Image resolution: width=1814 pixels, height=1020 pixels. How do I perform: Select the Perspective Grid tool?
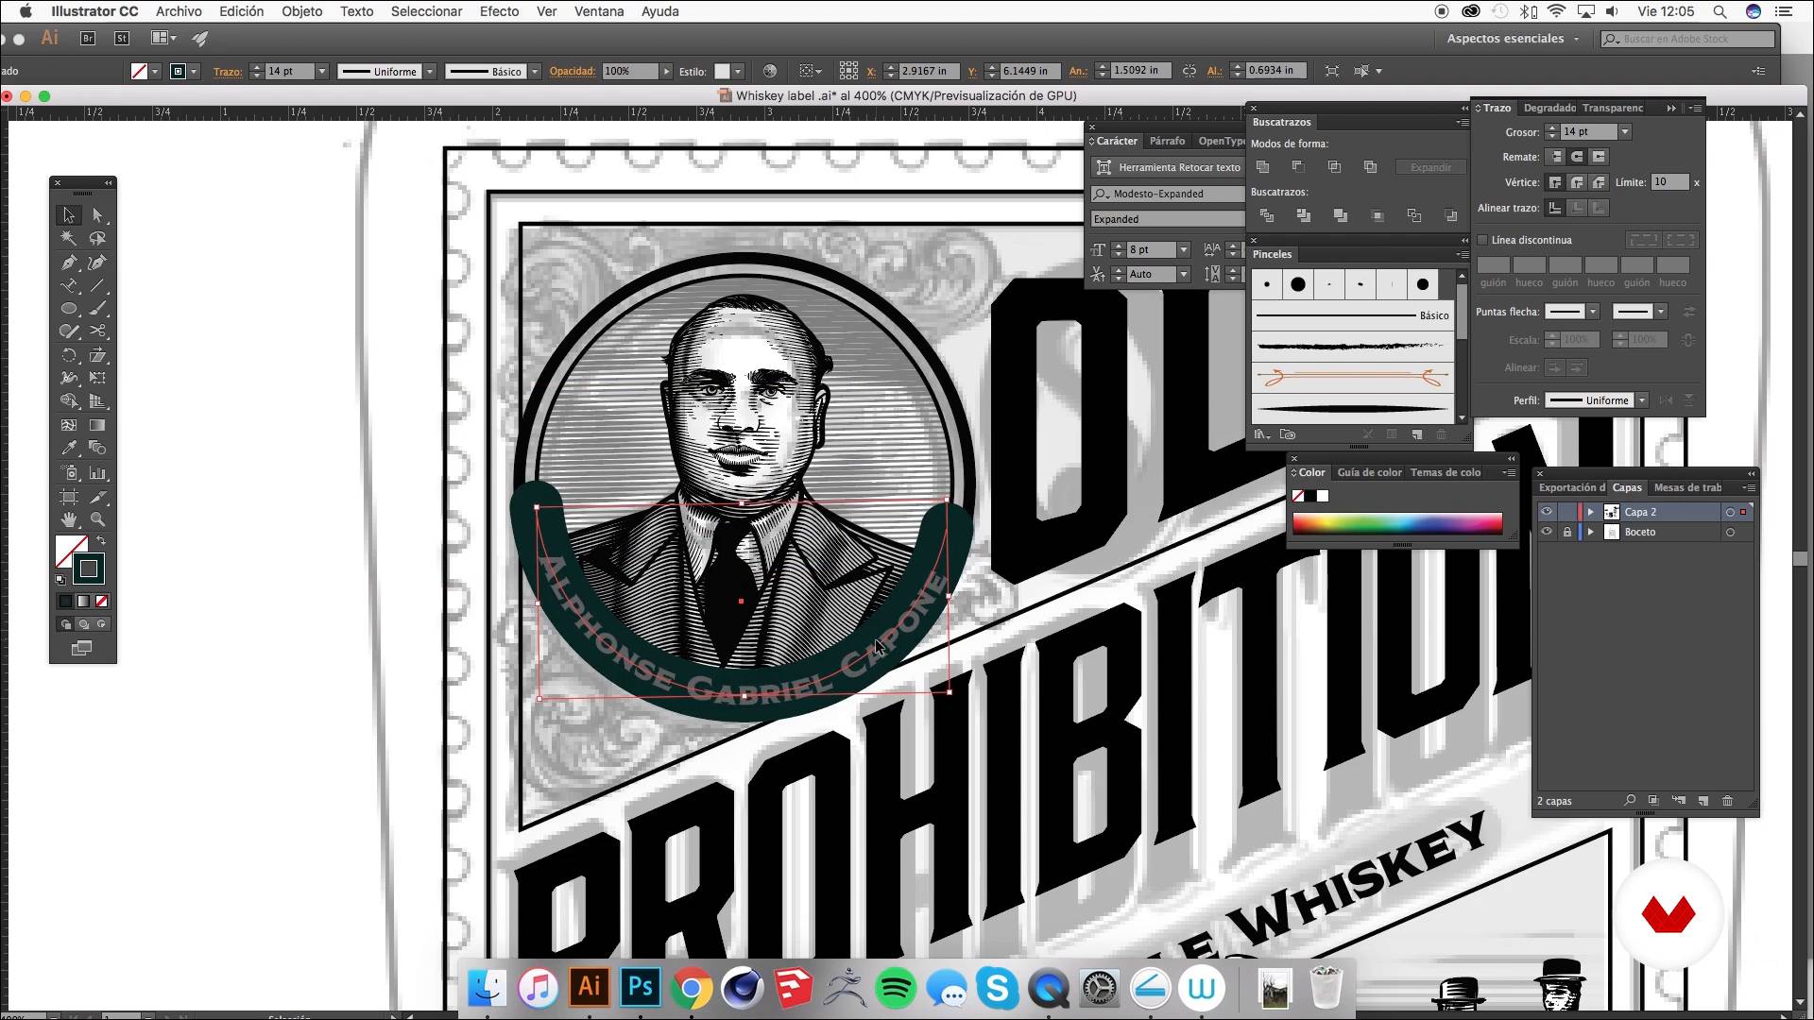[97, 401]
